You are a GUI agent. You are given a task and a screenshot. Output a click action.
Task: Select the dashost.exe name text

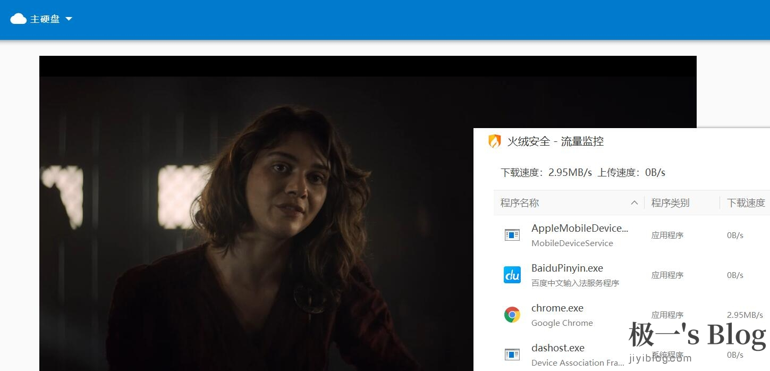click(x=557, y=348)
